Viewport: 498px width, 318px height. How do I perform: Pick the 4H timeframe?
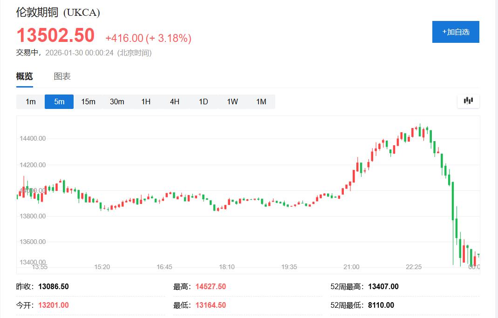pos(175,101)
